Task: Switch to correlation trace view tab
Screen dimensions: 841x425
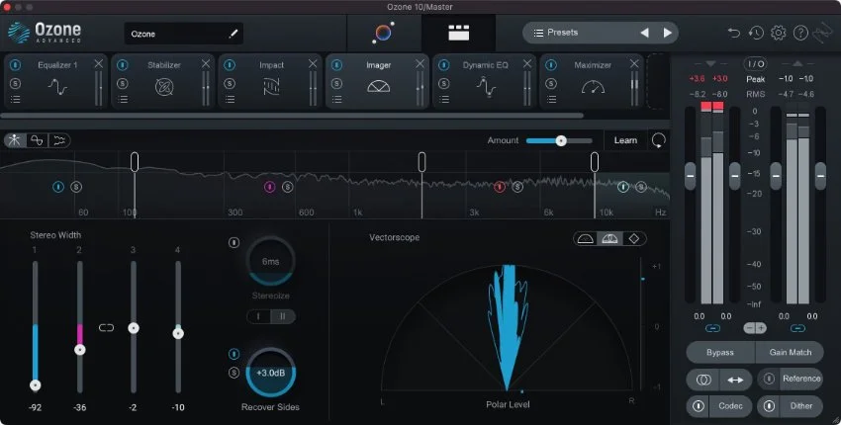Action: pos(37,140)
